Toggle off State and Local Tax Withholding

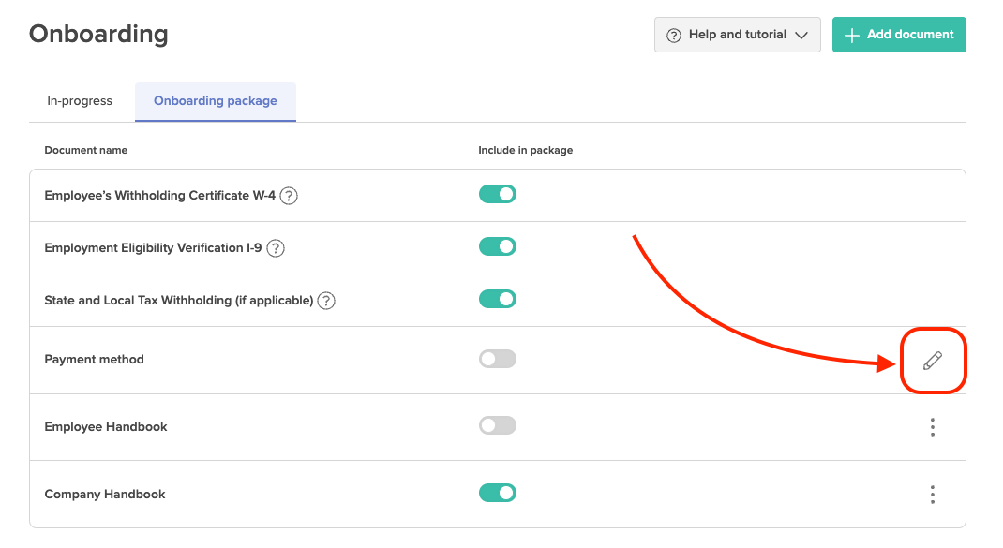coord(497,299)
